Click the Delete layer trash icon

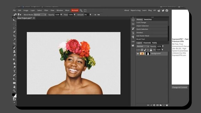pos(167,105)
